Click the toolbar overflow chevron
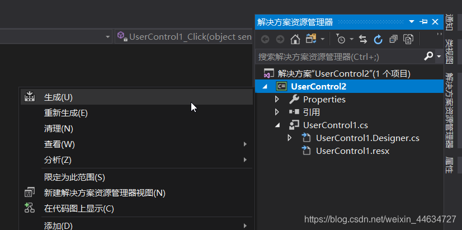 [439, 34]
